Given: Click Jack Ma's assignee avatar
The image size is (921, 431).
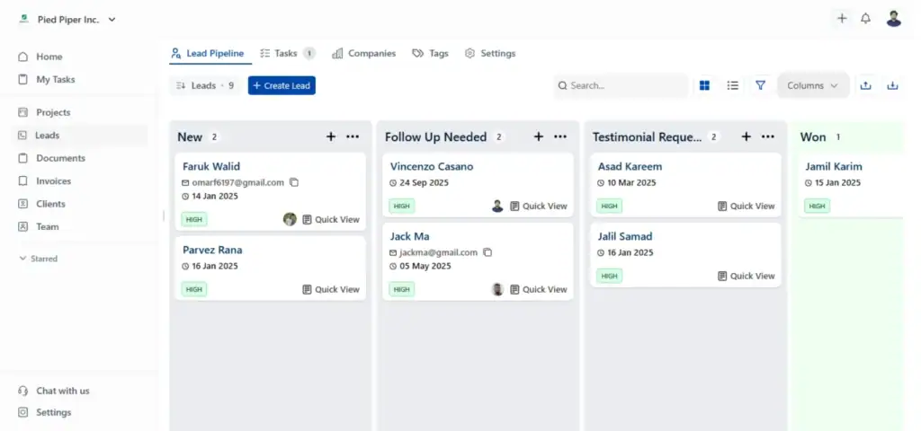Looking at the screenshot, I should (x=497, y=289).
